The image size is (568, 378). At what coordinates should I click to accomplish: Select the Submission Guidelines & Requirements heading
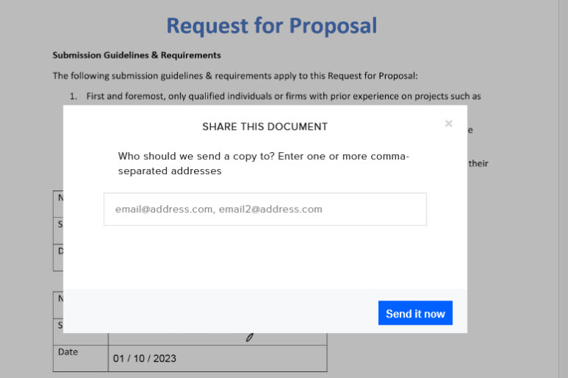[136, 55]
